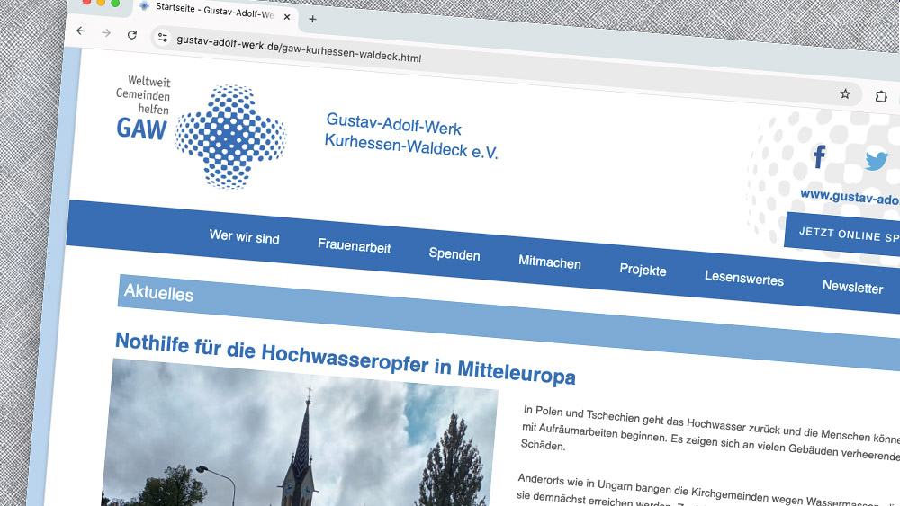
Task: Open site information icon in address bar
Action: click(162, 37)
